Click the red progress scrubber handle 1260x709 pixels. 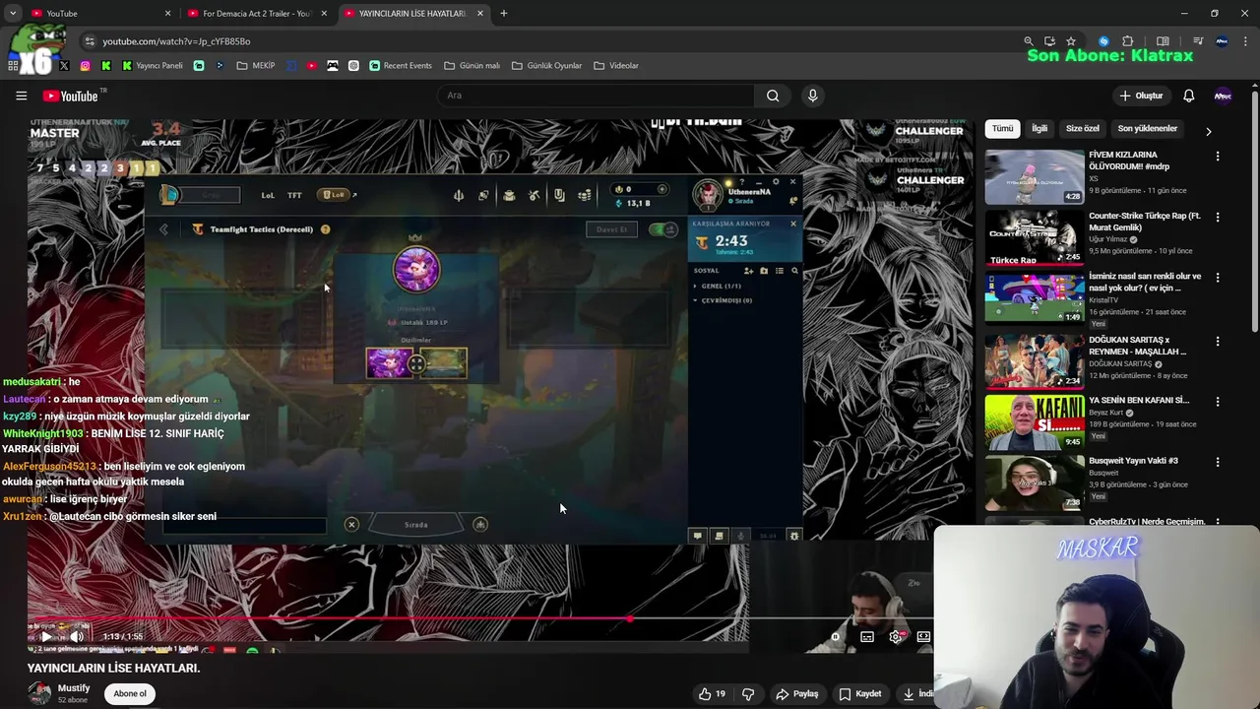tap(630, 619)
